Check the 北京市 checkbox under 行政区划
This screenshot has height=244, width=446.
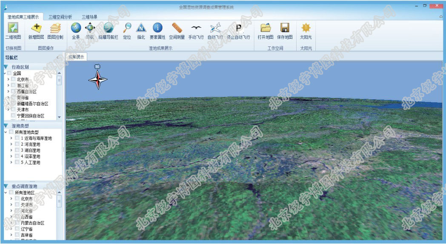pyautogui.click(x=13, y=79)
